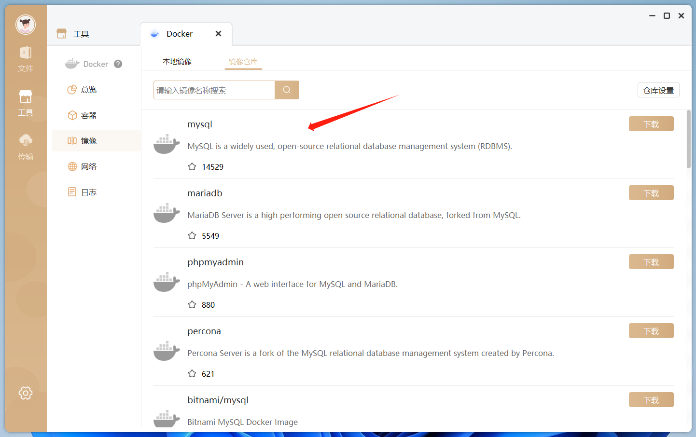
Task: Click the 880 star count
Action: click(x=209, y=305)
